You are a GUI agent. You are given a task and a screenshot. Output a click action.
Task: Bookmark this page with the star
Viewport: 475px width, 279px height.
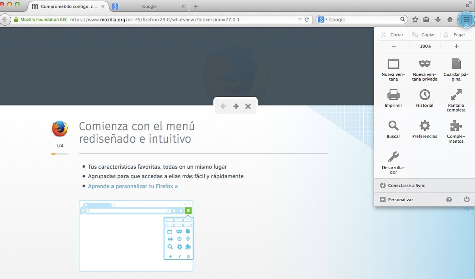tap(415, 19)
